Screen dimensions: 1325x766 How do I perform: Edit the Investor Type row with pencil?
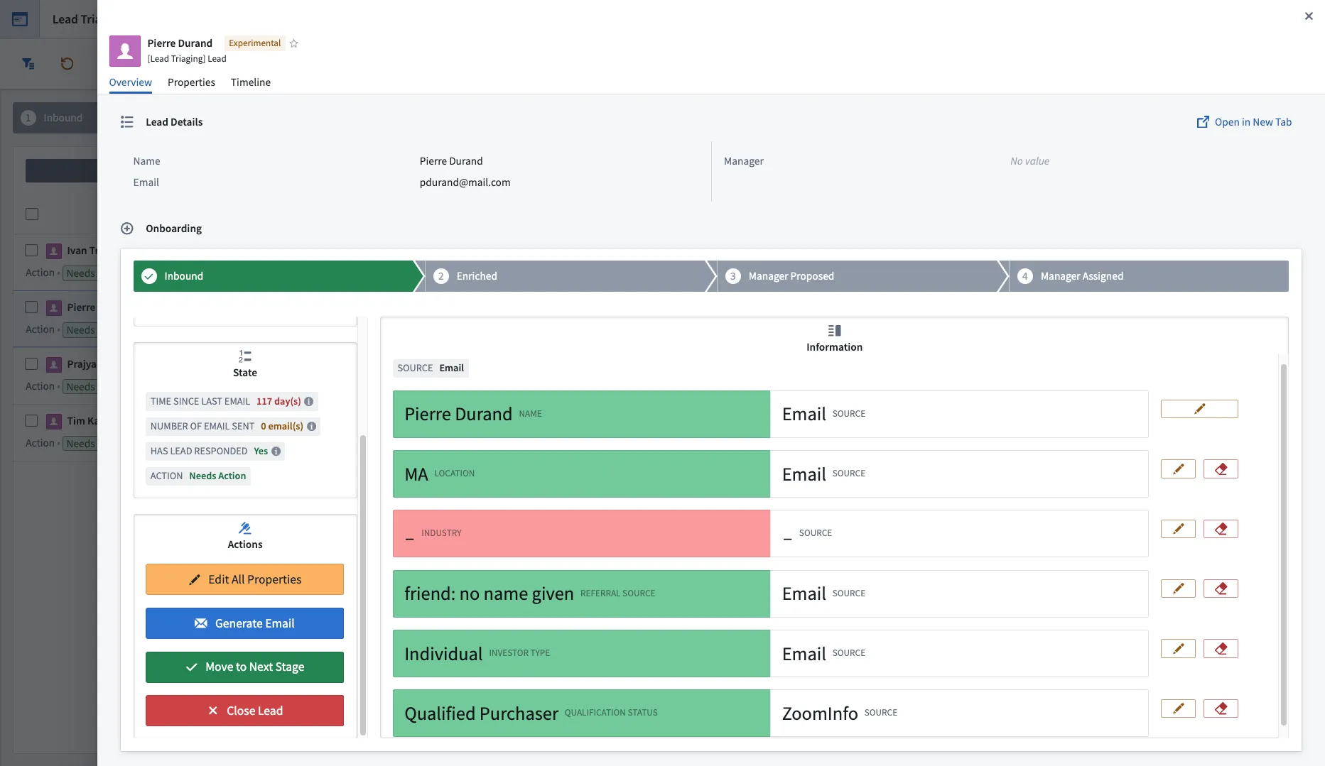(x=1178, y=649)
